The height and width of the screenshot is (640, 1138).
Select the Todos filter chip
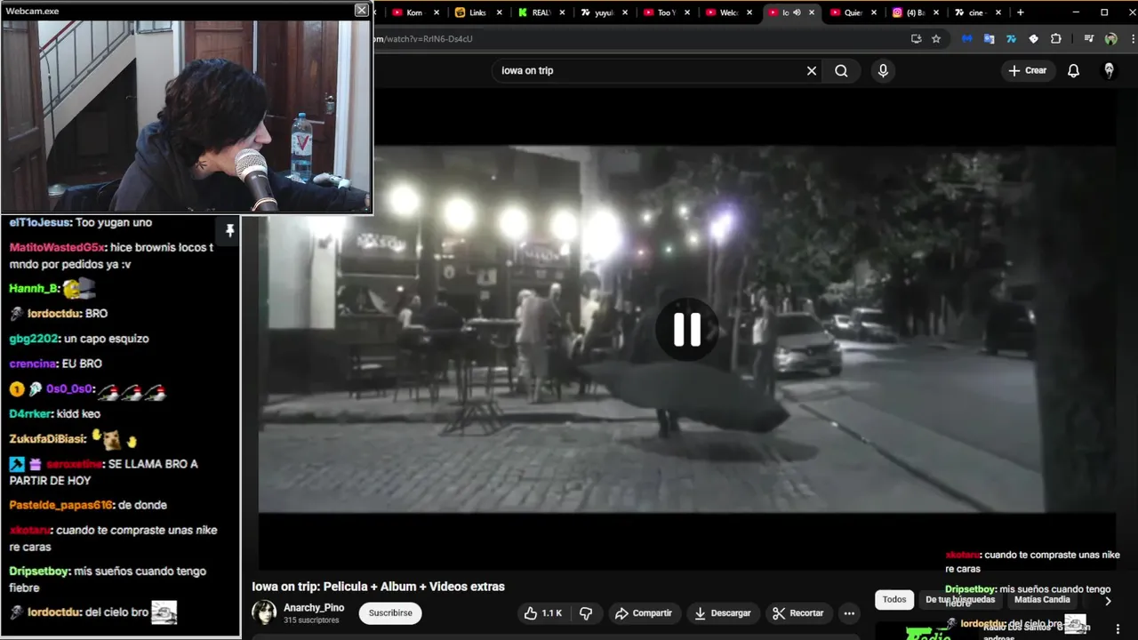pos(894,600)
